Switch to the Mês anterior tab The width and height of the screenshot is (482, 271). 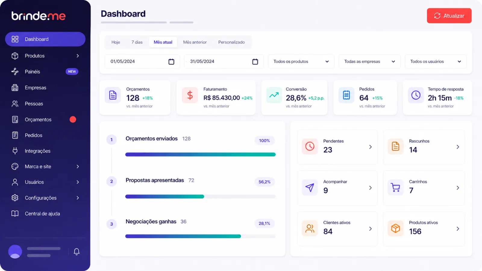point(195,42)
